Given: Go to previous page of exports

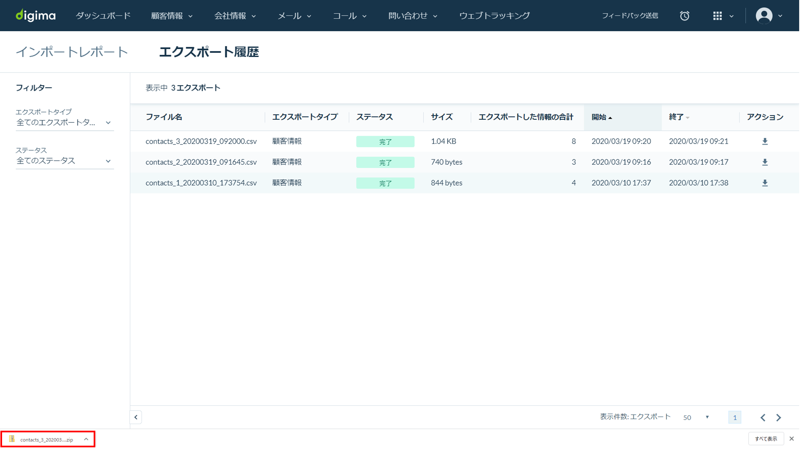Looking at the screenshot, I should (x=763, y=418).
